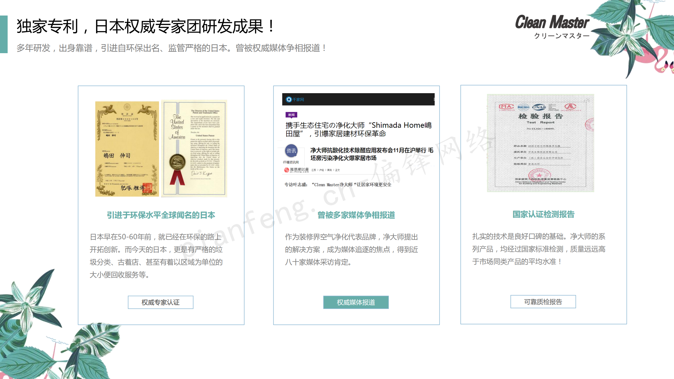Select heading 国家认证检测报告

543,214
